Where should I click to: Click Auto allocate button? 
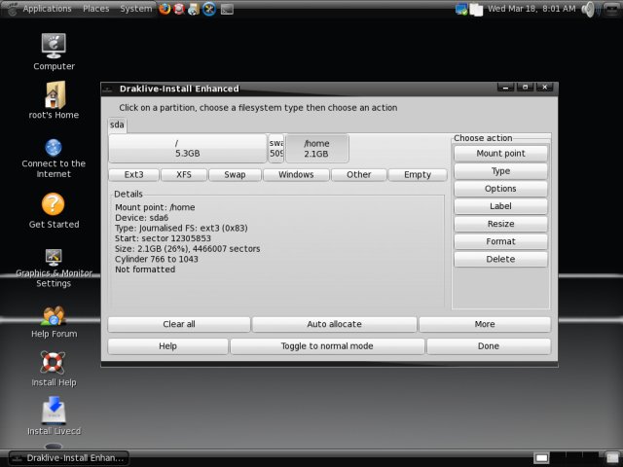pos(334,324)
